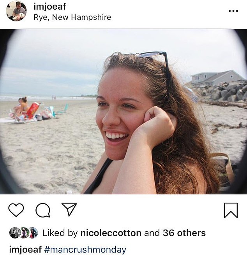
Task: Open comments with the speech bubble icon
Action: (x=43, y=210)
